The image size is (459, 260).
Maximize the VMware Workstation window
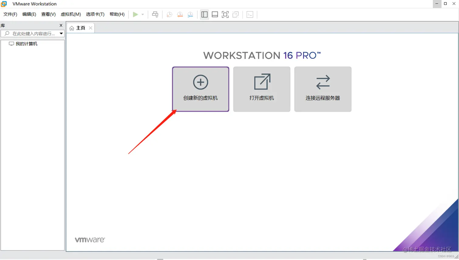pos(445,4)
